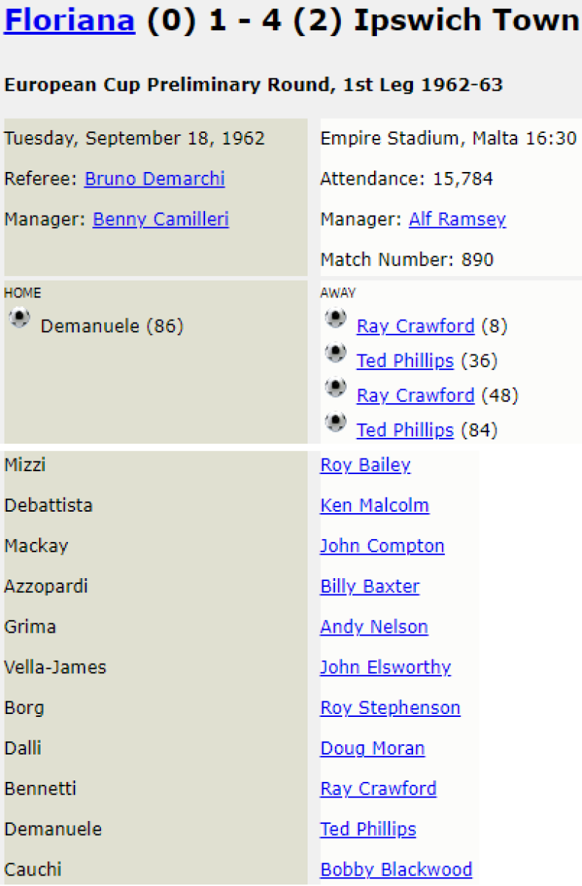Open Ray Crawford link for 8th-minute goal

coord(415,326)
